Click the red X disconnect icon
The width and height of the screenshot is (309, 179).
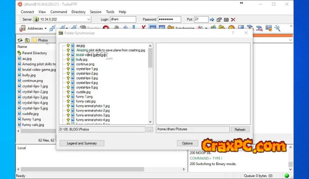coord(233,20)
